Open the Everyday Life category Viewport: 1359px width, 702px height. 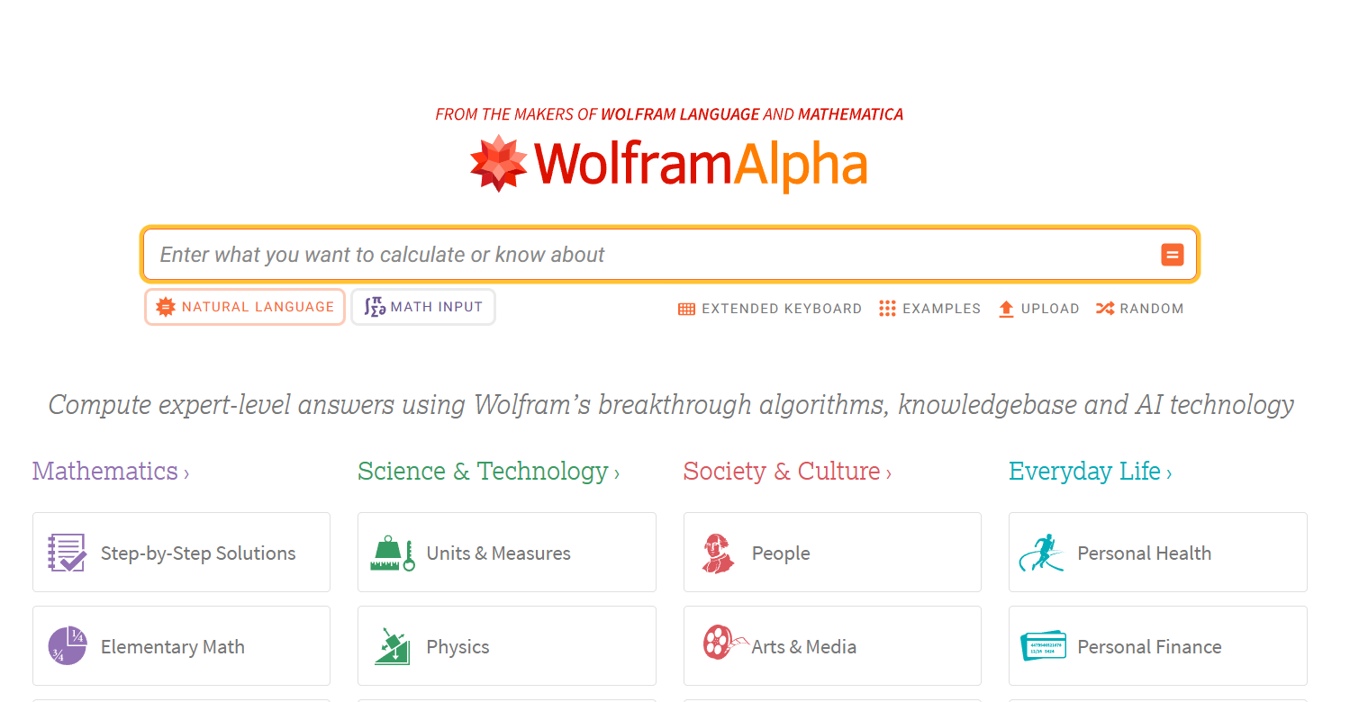(1090, 471)
